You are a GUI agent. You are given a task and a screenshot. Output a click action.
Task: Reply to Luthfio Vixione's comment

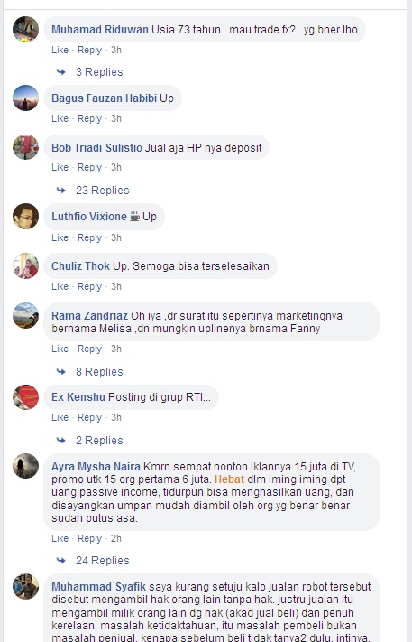[89, 237]
